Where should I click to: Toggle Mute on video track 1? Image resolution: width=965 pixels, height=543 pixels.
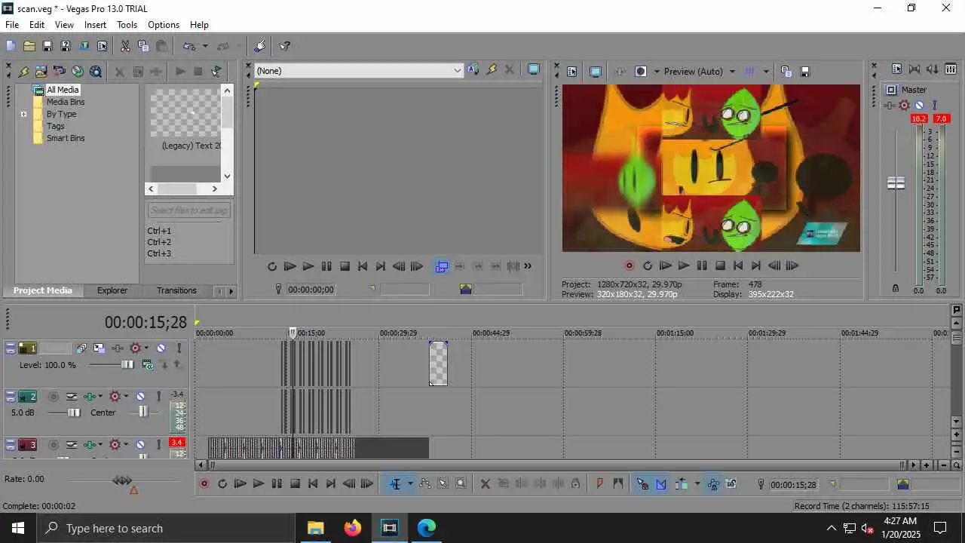pos(161,348)
